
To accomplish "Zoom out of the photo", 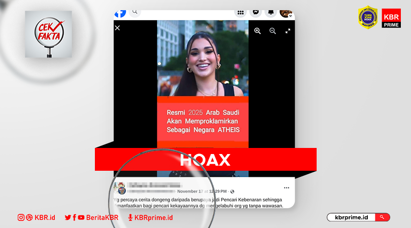I will point(272,31).
